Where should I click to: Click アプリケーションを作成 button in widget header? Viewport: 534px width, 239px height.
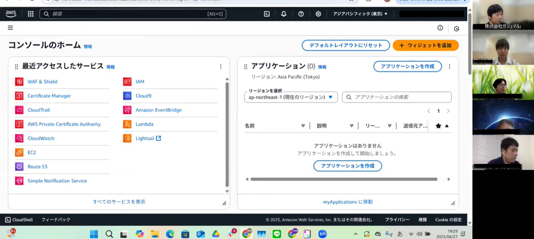click(x=407, y=66)
